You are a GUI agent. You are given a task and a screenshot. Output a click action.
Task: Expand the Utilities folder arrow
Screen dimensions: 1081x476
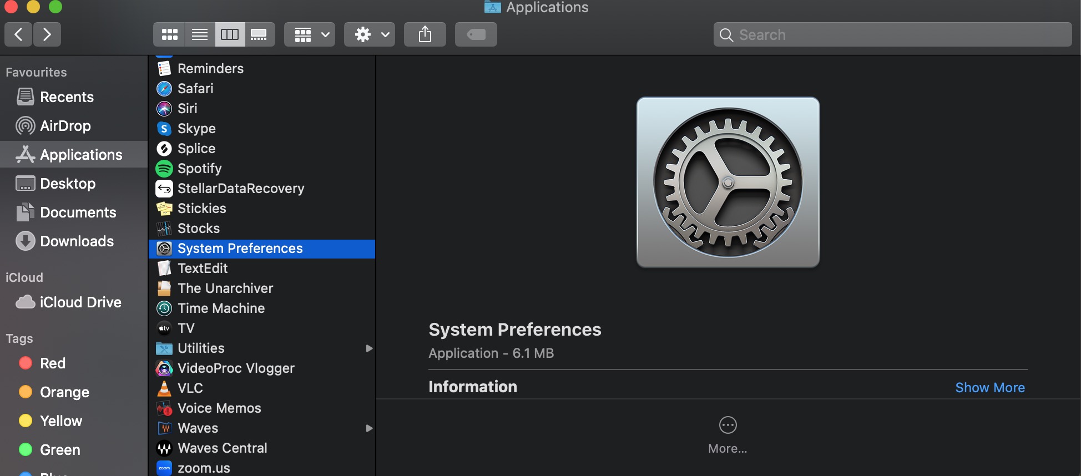pyautogui.click(x=369, y=348)
